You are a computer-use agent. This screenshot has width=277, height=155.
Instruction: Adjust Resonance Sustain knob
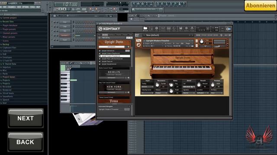pos(157,85)
